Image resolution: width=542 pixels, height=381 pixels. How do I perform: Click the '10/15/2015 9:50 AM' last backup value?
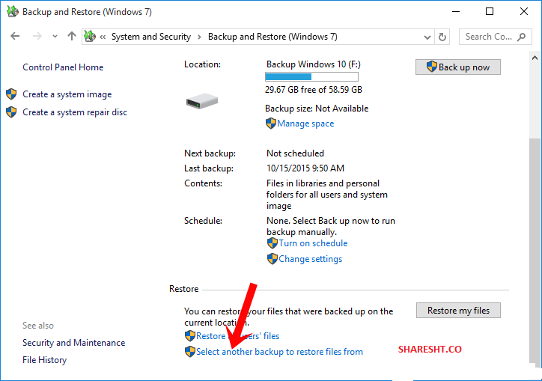point(305,168)
